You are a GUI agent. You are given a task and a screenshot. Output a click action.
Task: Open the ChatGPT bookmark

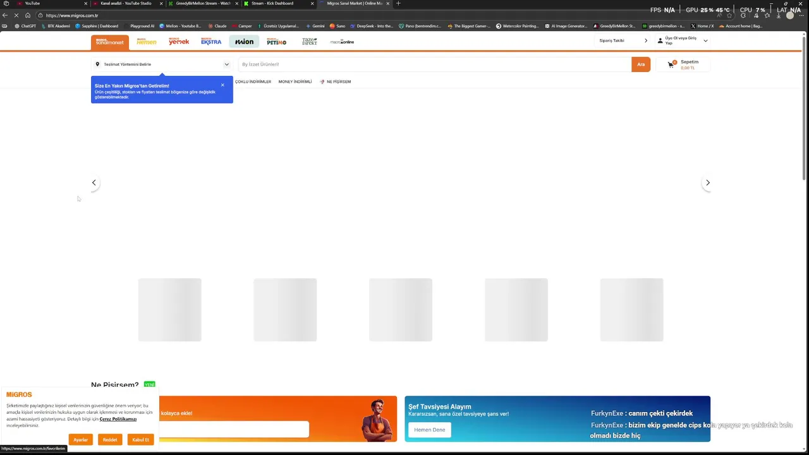25,26
